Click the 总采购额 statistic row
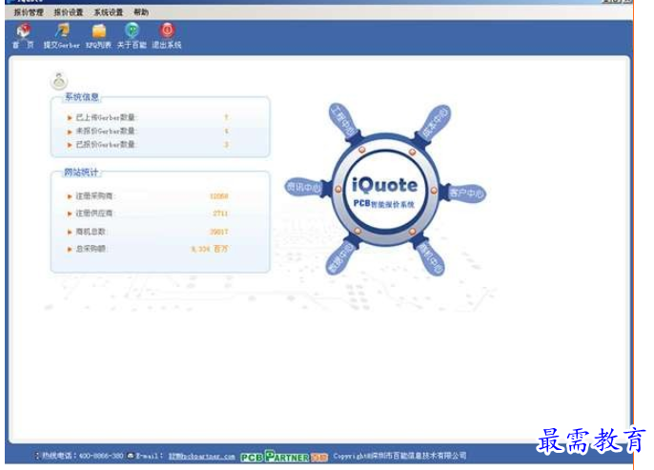The image size is (654, 470). click(x=148, y=249)
